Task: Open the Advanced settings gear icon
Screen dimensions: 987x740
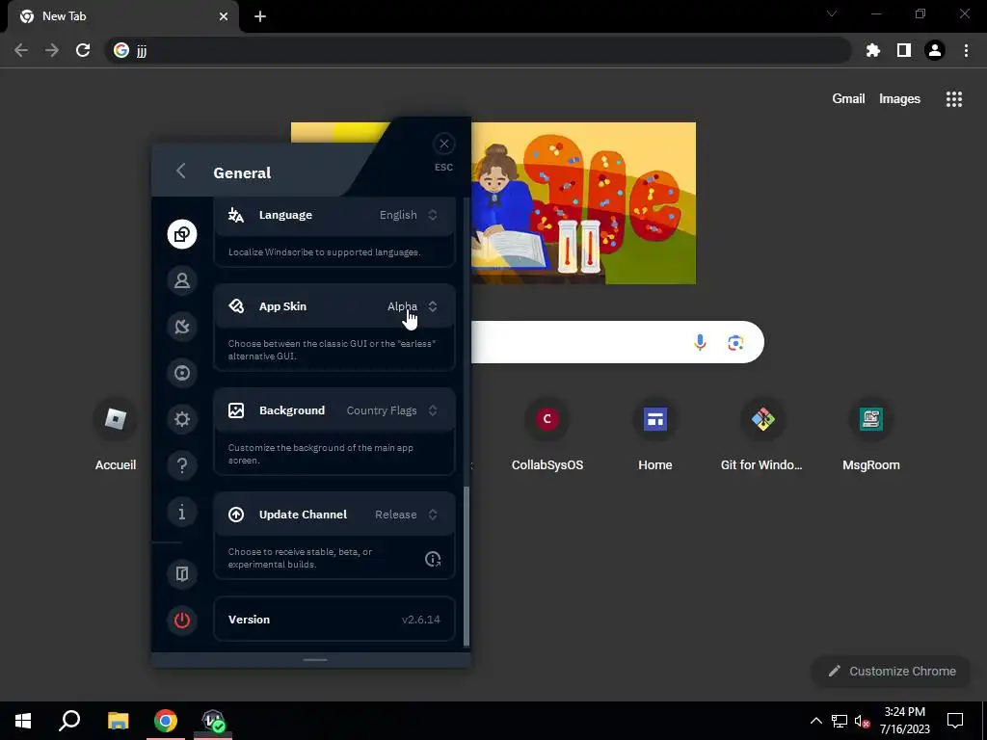Action: point(182,419)
